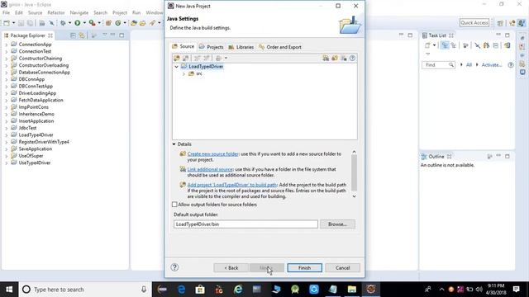Image resolution: width=529 pixels, height=297 pixels.
Task: Open the Project menu
Action: point(119,12)
